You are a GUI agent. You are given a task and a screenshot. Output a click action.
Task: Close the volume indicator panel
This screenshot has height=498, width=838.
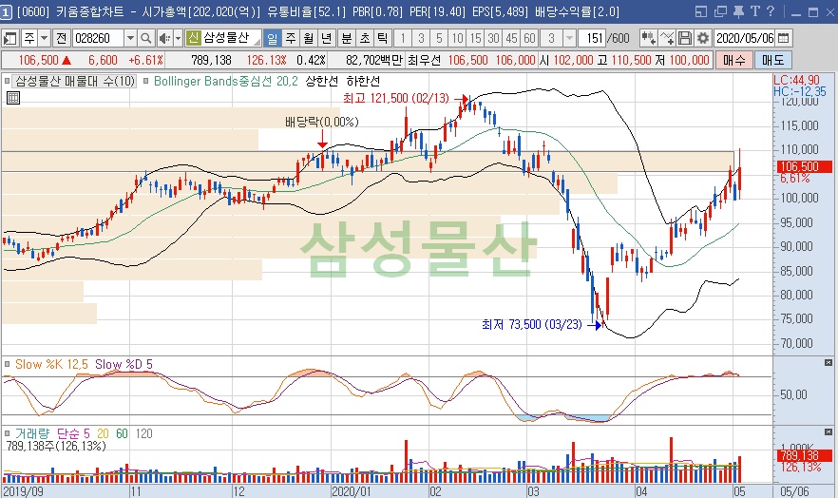tap(828, 431)
